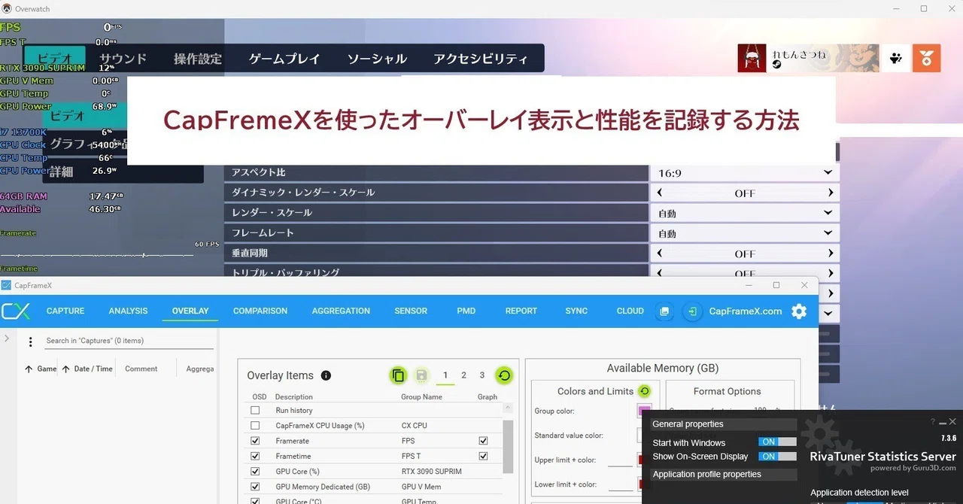Viewport: 963px width, 504px height.
Task: Click the Search in Captures field
Action: (x=128, y=341)
